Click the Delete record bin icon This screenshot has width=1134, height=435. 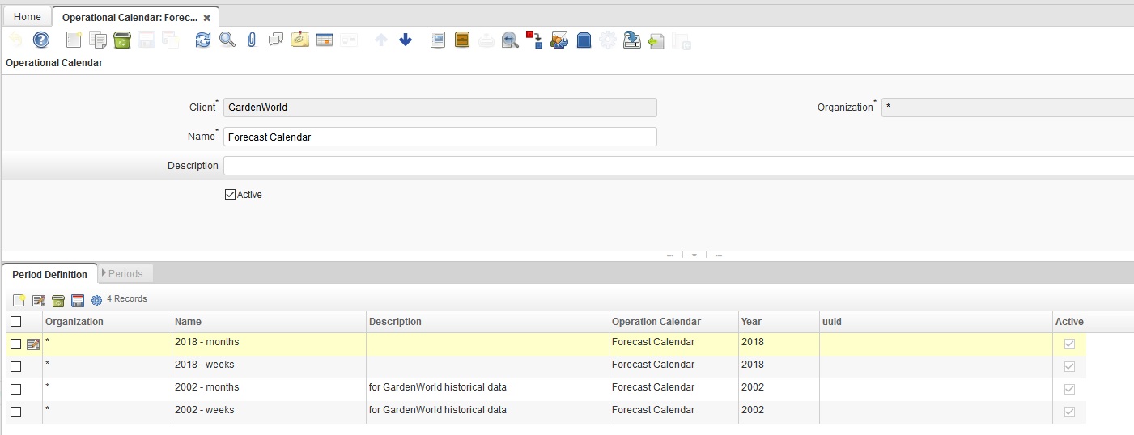tap(122, 40)
